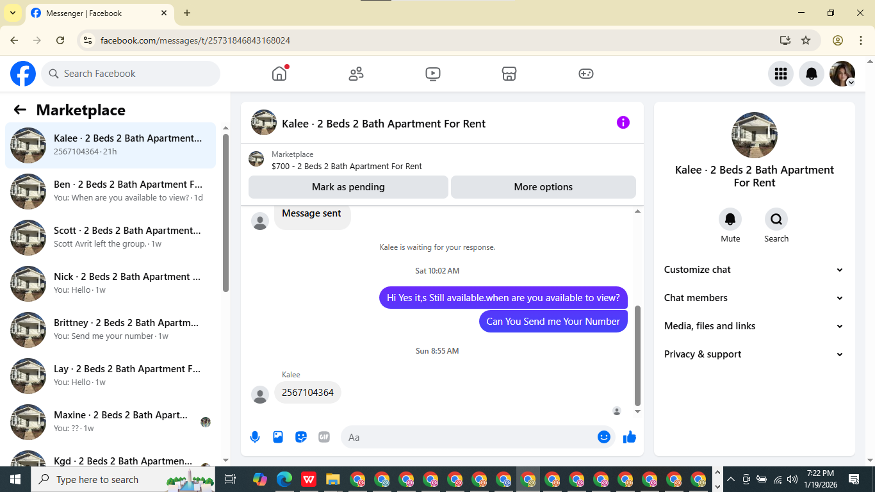This screenshot has height=492, width=875.
Task: Open Nick conversation in list
Action: (x=111, y=284)
